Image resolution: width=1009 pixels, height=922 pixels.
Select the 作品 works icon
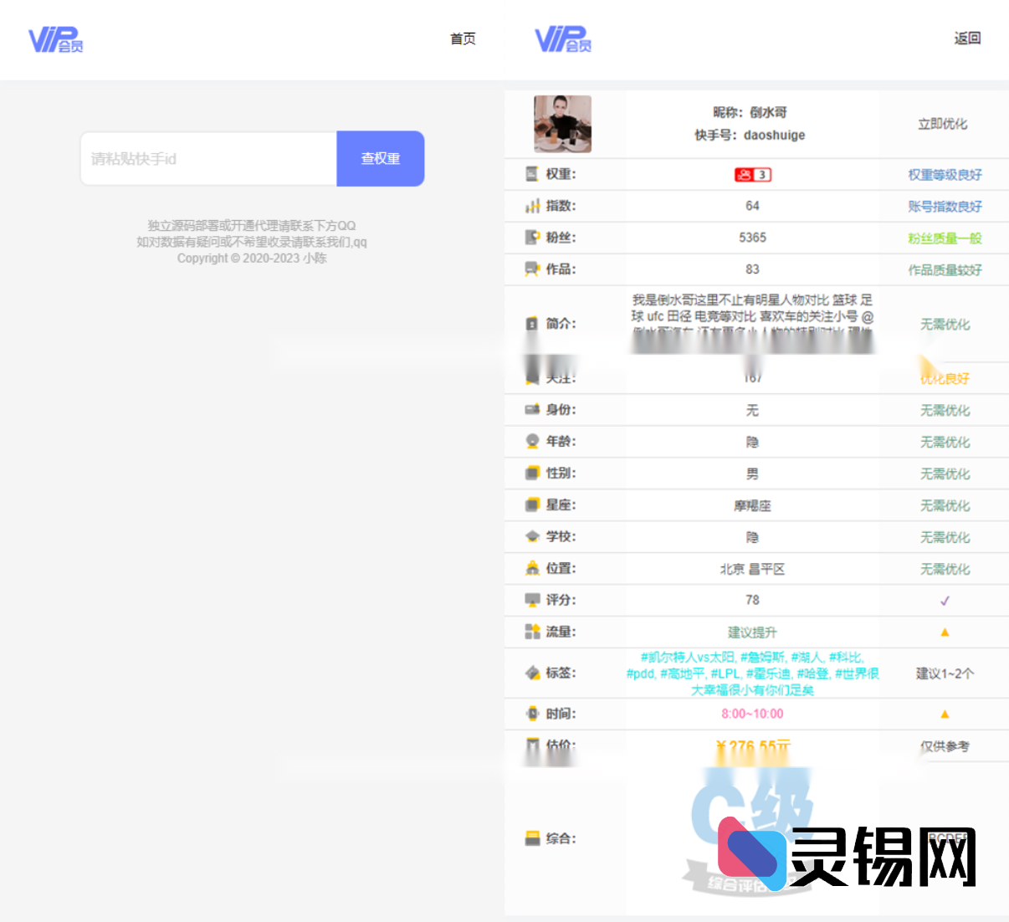pos(532,269)
